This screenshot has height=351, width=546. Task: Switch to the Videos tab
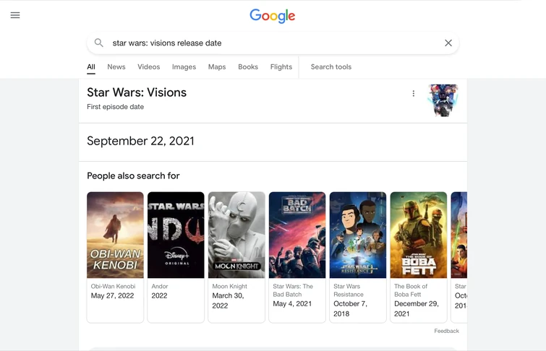(x=149, y=66)
